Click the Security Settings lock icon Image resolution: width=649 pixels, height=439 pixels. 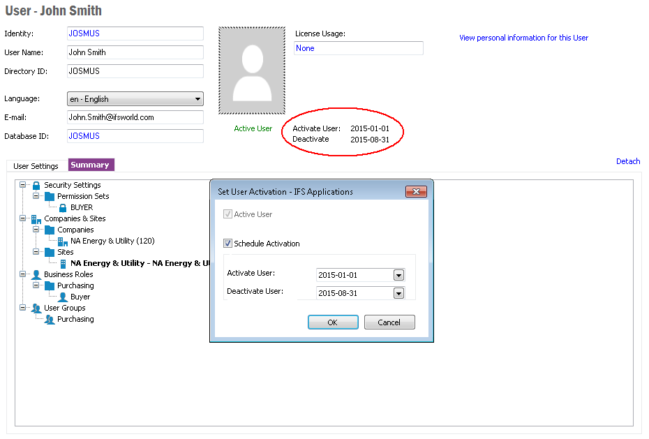click(36, 185)
